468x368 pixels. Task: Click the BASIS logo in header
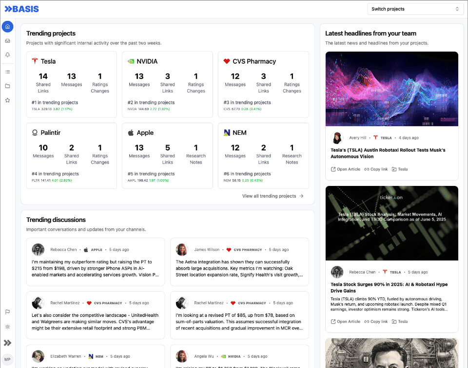(x=22, y=9)
